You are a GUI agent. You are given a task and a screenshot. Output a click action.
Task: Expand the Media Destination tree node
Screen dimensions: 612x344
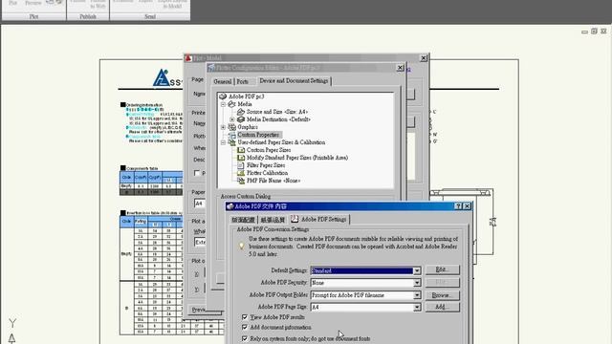(232, 119)
